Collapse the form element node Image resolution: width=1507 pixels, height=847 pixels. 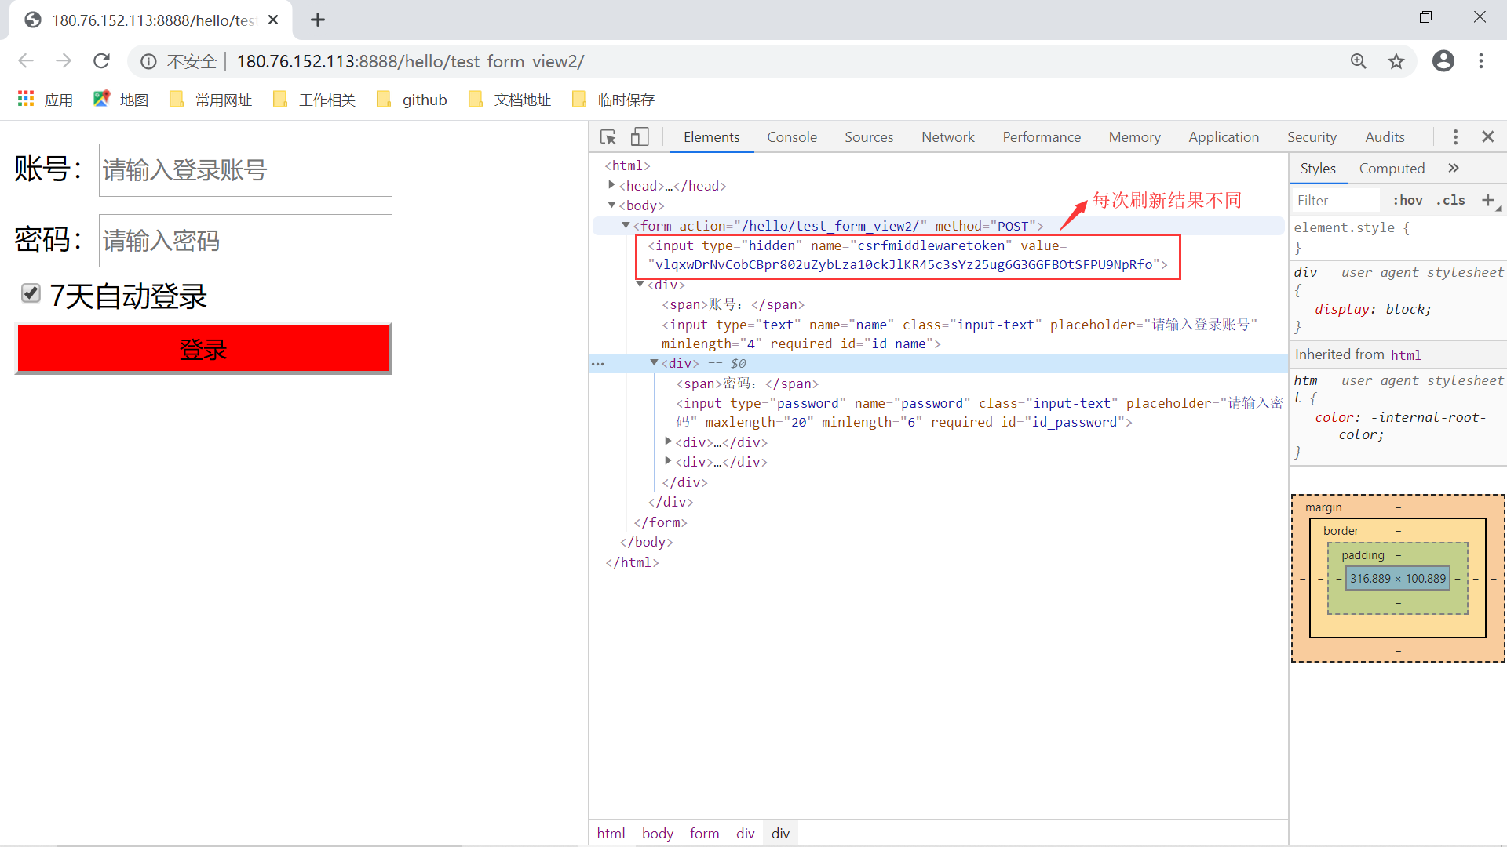626,225
